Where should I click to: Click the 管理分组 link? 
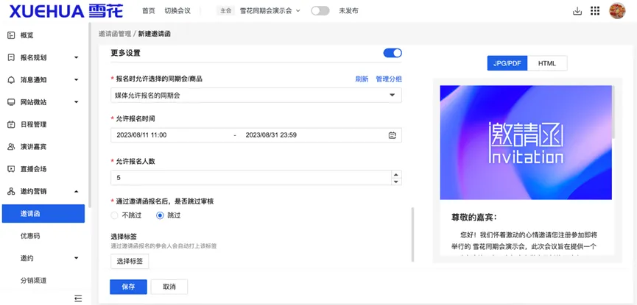point(389,79)
